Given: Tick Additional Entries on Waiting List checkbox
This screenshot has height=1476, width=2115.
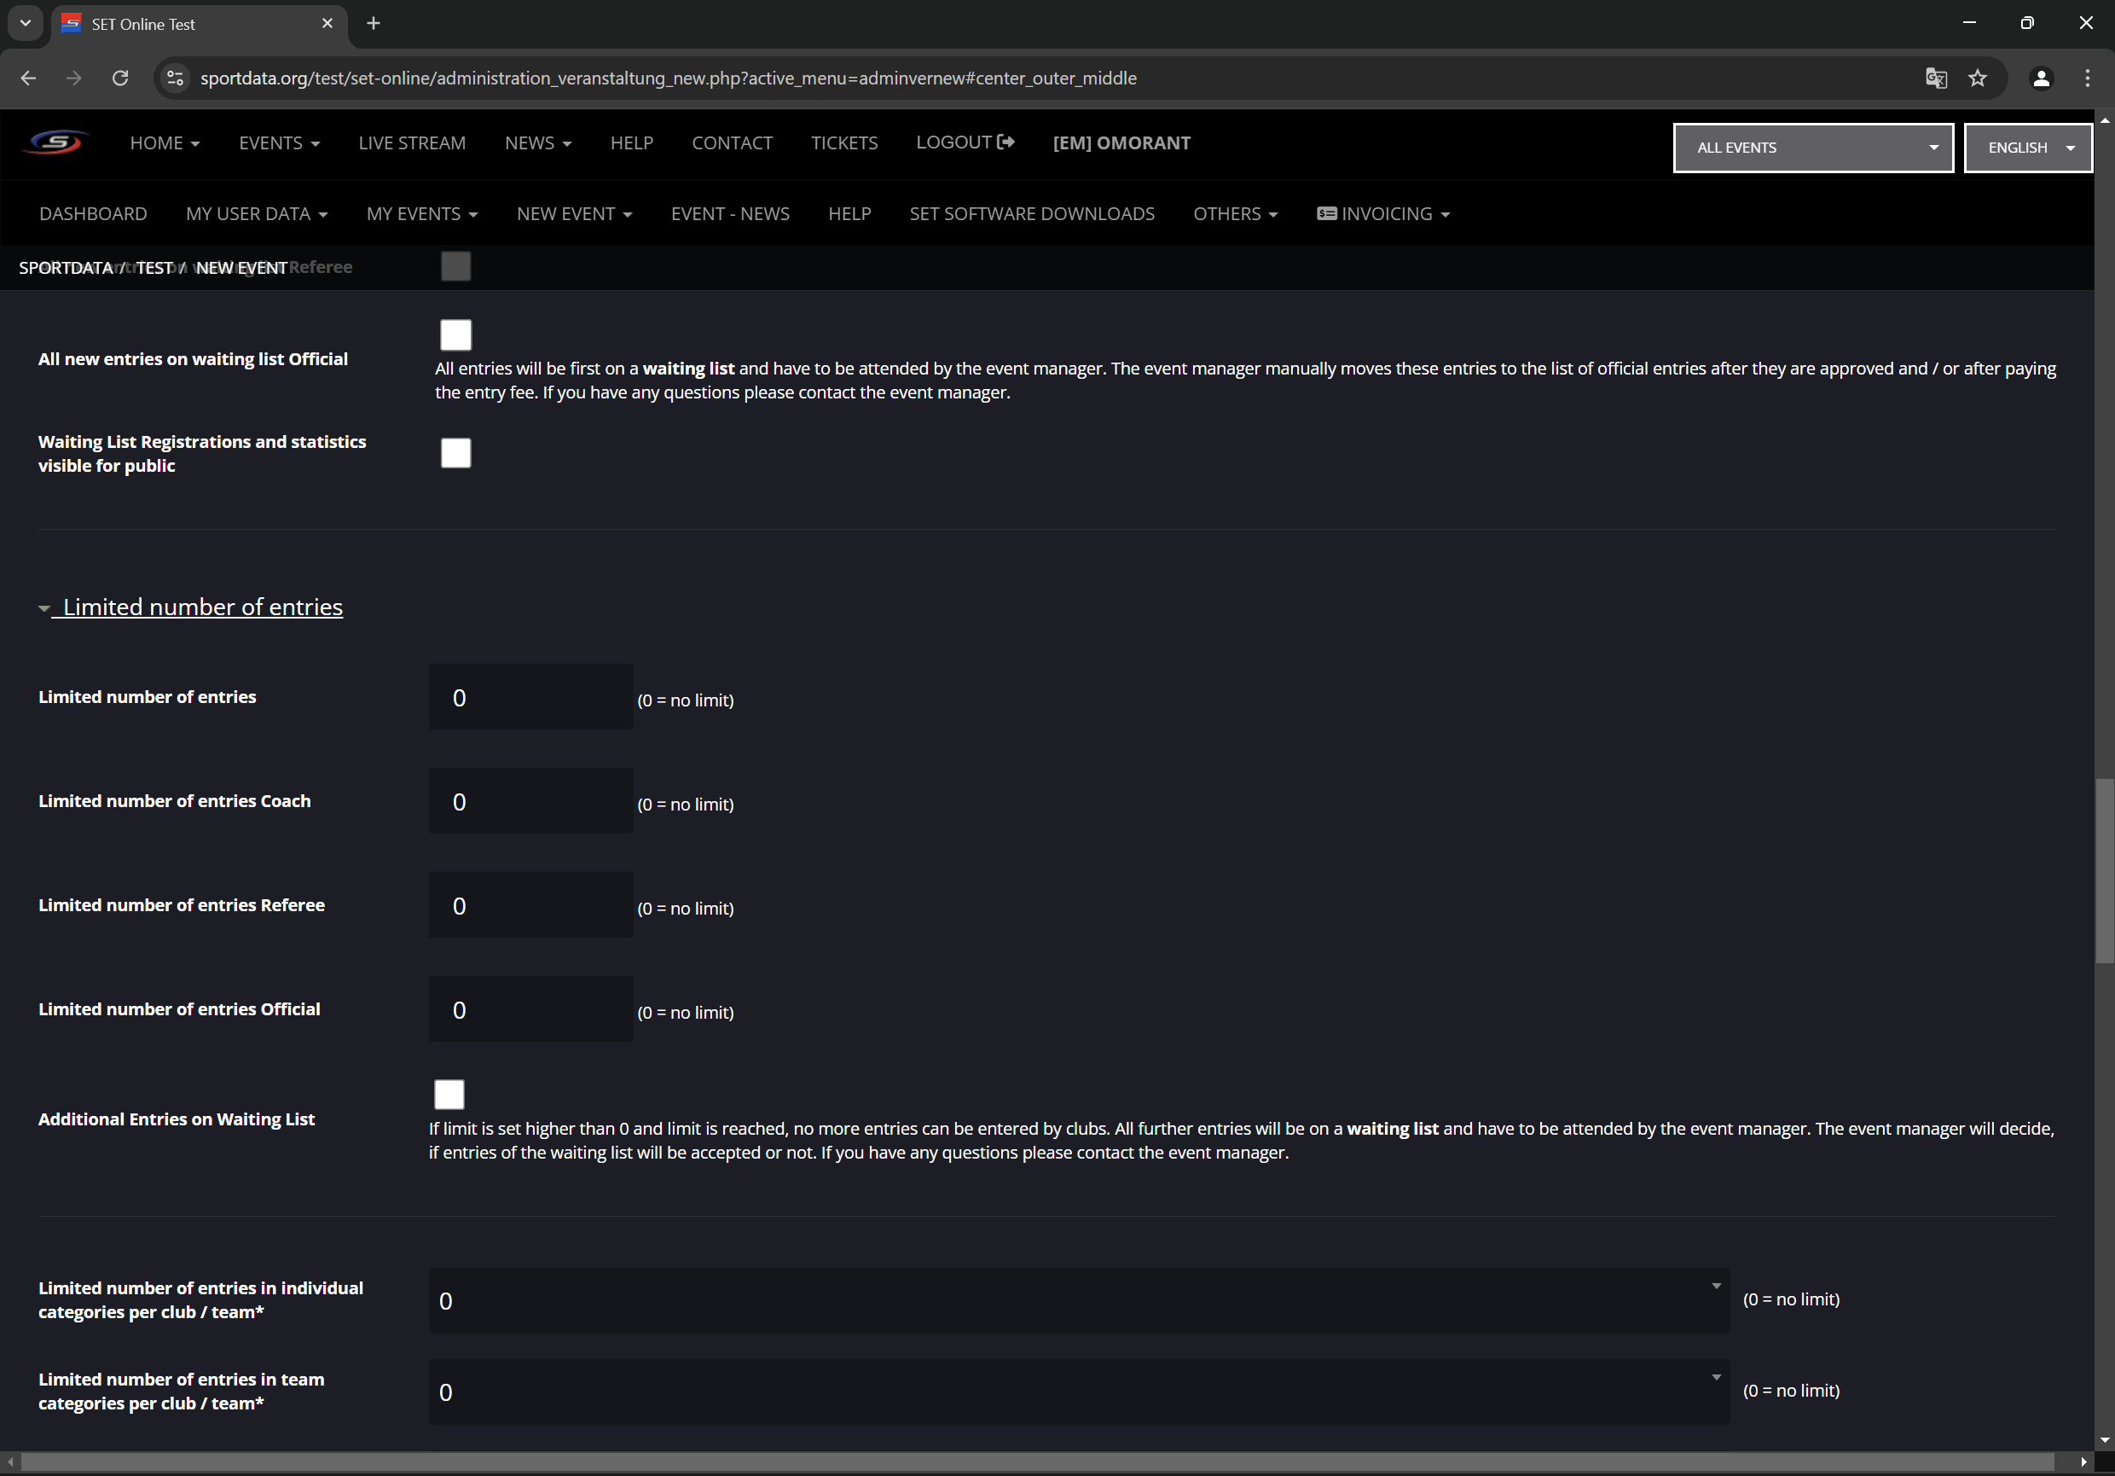Looking at the screenshot, I should [x=449, y=1095].
